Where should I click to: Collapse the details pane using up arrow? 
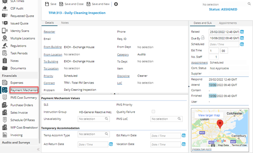pos(115,94)
